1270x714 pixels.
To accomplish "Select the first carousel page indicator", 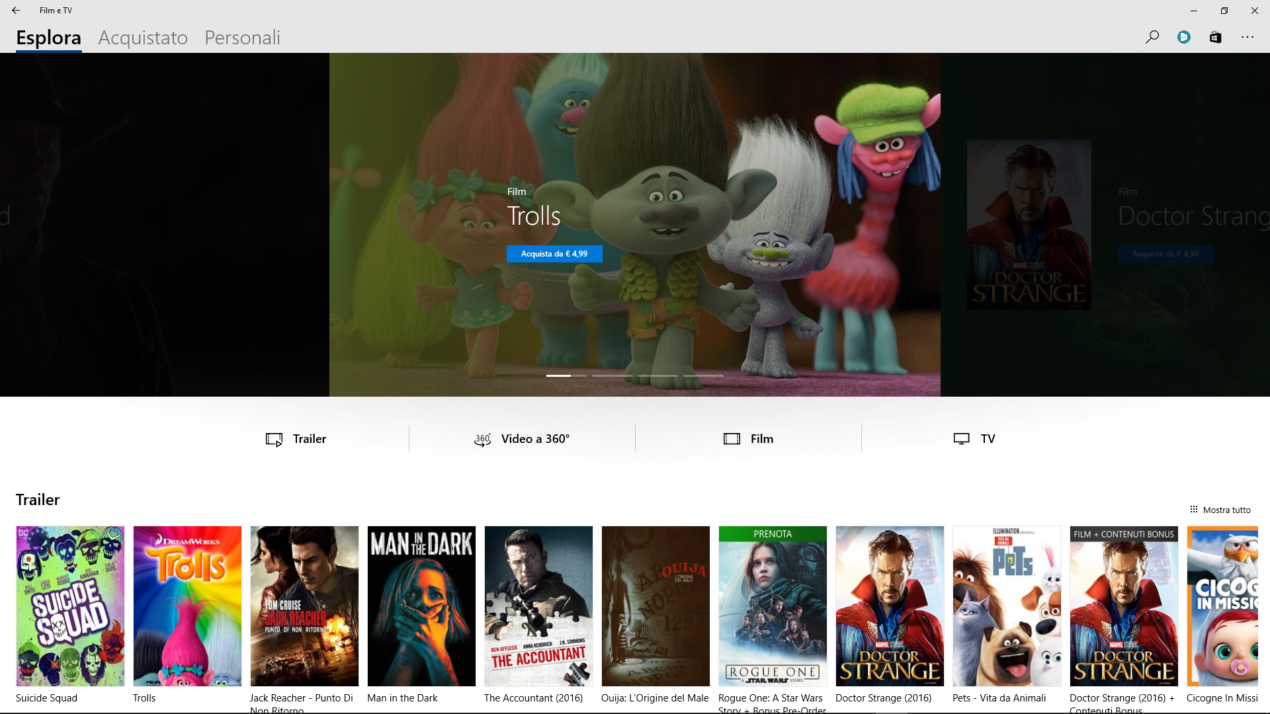I will 566,376.
